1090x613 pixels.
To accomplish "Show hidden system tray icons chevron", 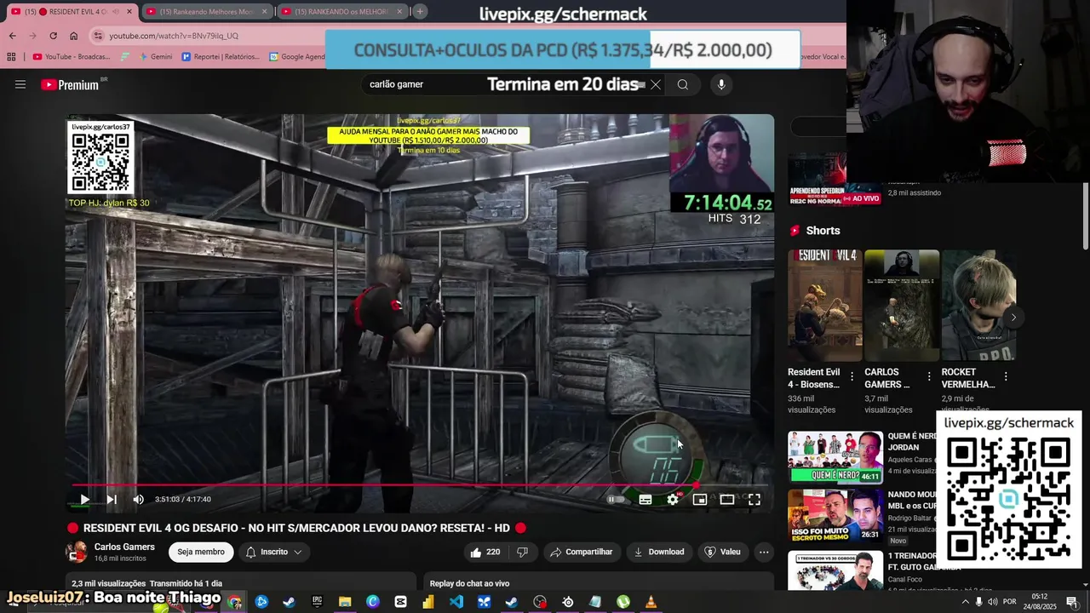I will [x=965, y=602].
